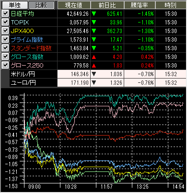Toggle the グロース250 checkbox
187x193 pixels.
coord(5,65)
